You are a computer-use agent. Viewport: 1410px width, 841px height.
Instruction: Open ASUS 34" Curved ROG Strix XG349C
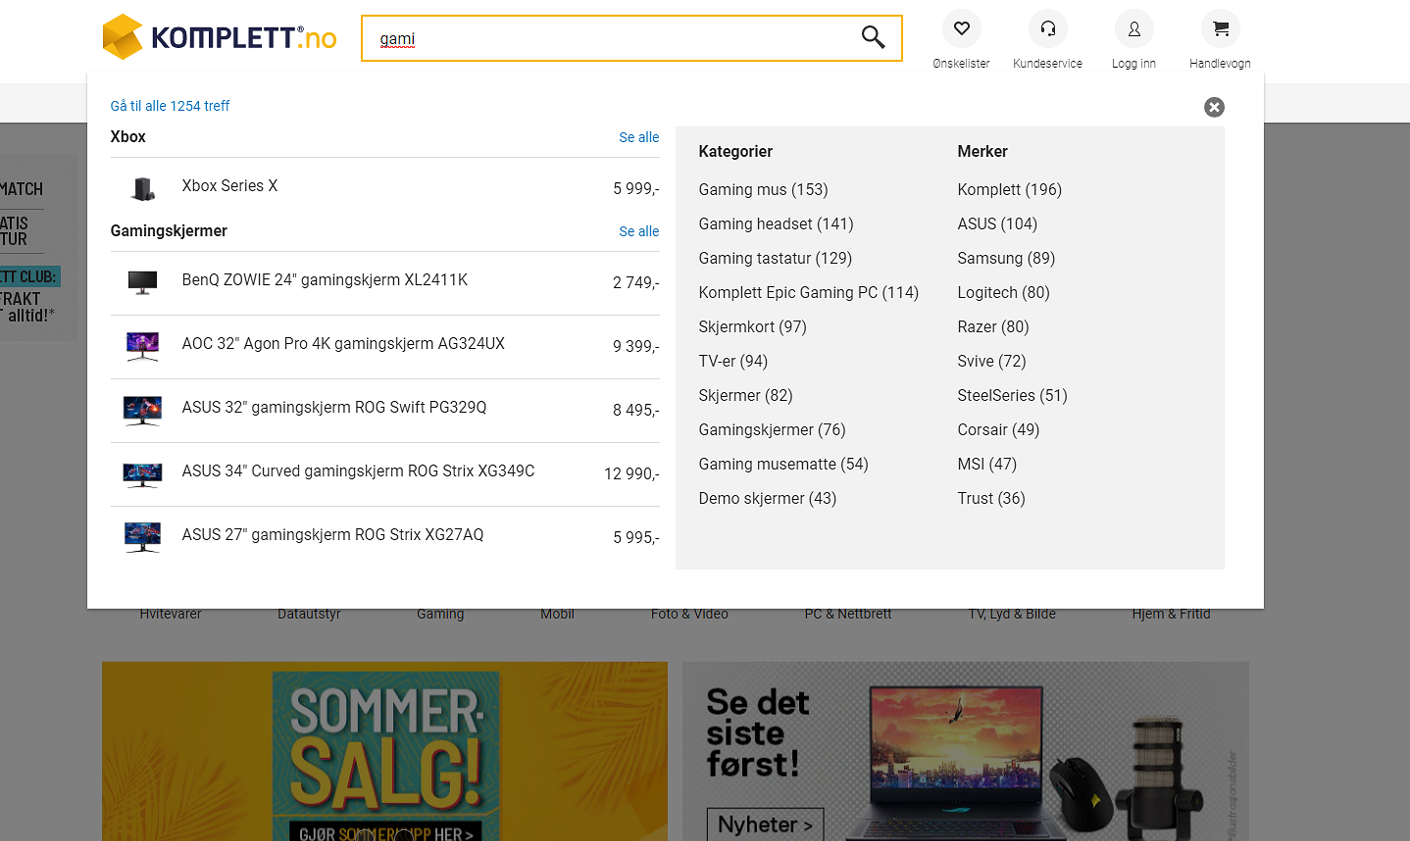358,470
